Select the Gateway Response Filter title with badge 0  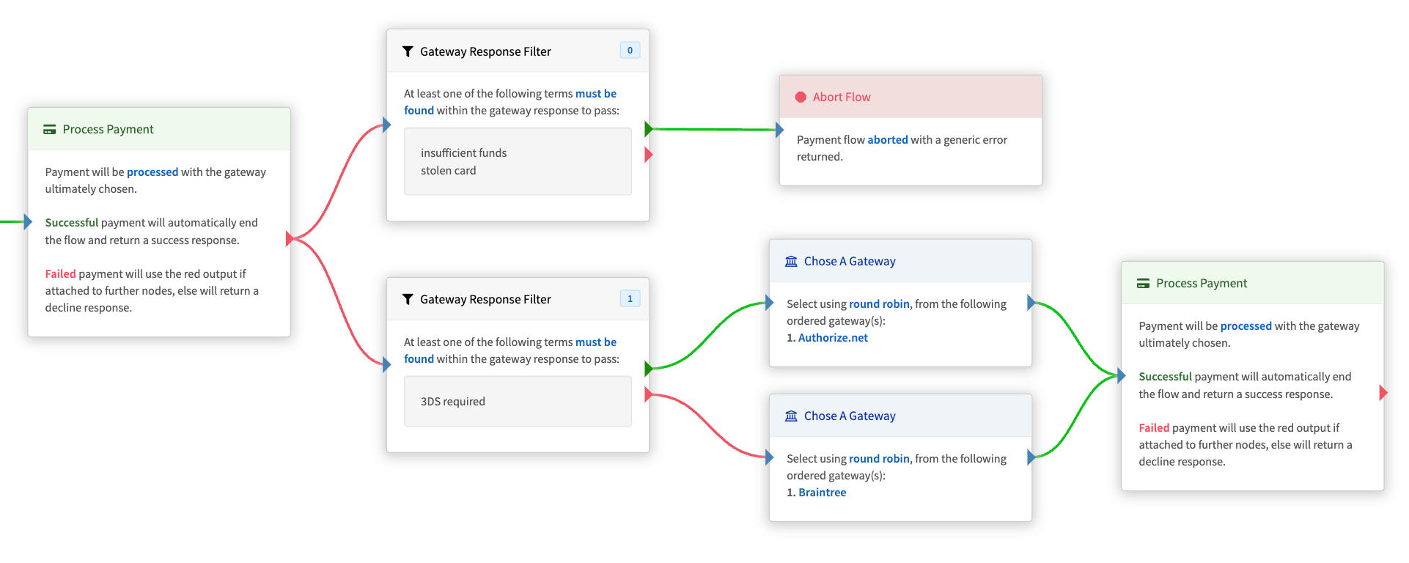click(485, 52)
